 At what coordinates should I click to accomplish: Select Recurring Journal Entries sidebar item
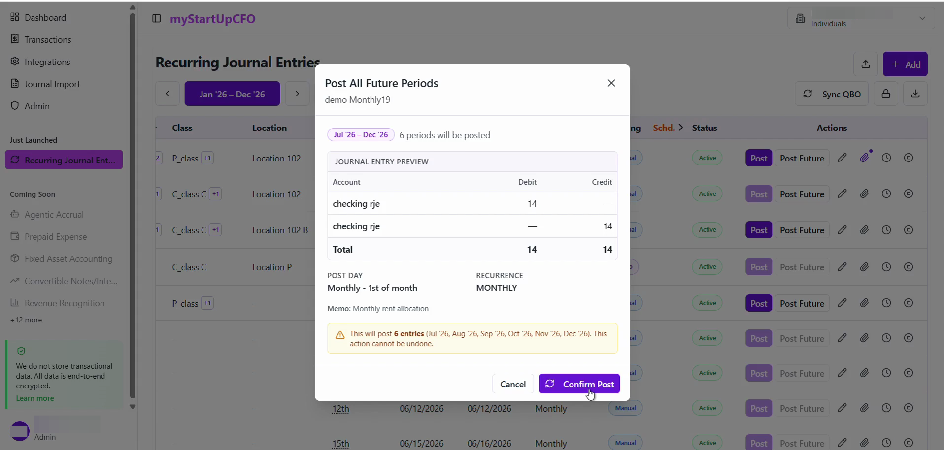(x=64, y=160)
